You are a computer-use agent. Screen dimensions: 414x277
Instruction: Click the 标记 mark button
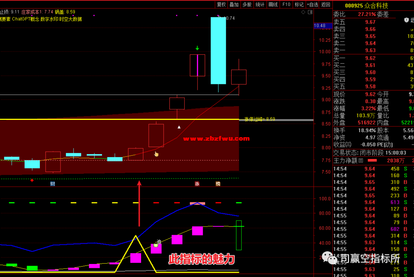pyautogui.click(x=299, y=5)
